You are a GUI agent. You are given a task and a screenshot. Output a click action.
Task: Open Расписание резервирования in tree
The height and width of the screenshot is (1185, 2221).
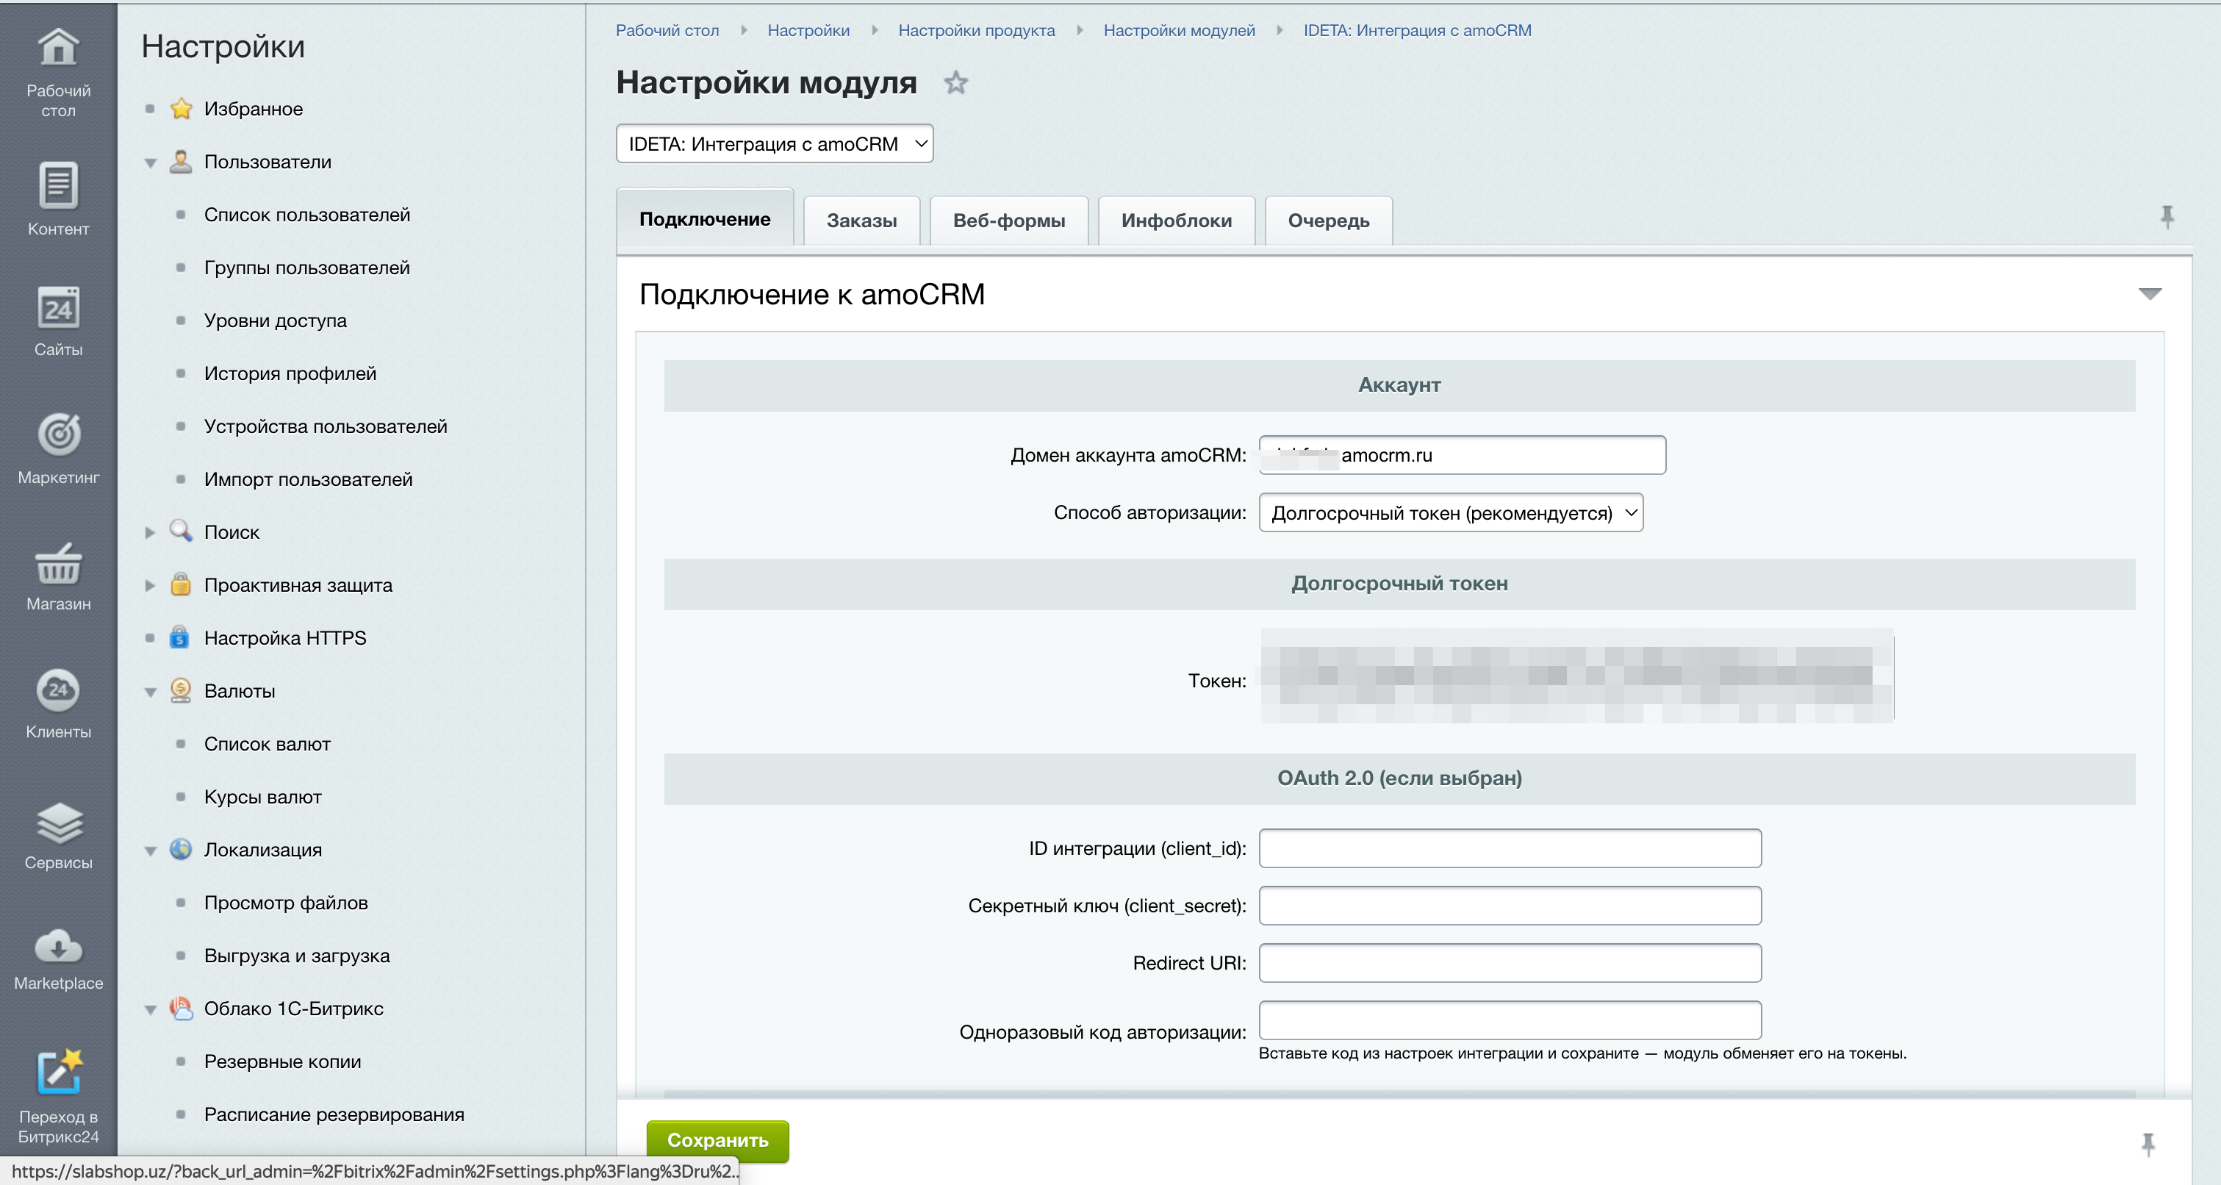pyautogui.click(x=334, y=1114)
